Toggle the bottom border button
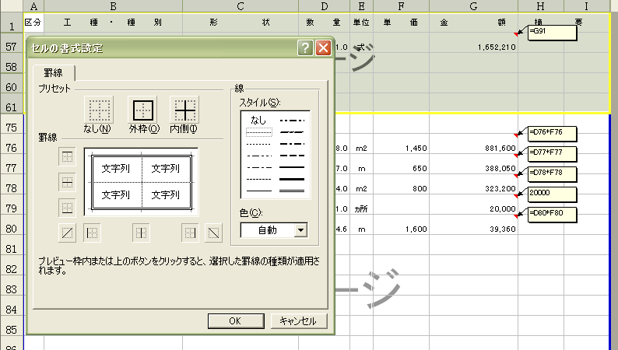This screenshot has height=350, width=618. 67,208
